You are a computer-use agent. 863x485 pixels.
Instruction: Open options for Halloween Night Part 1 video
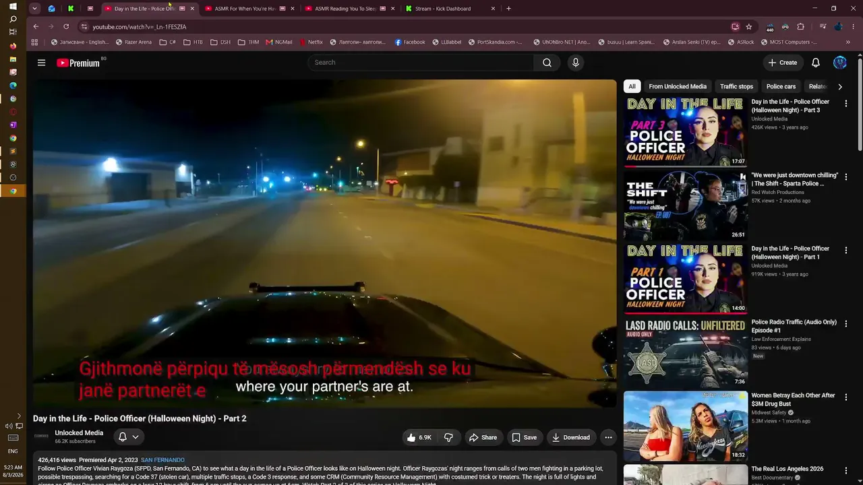(846, 251)
